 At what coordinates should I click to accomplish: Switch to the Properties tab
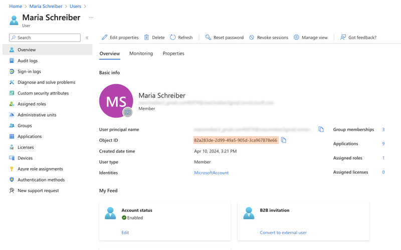[173, 53]
